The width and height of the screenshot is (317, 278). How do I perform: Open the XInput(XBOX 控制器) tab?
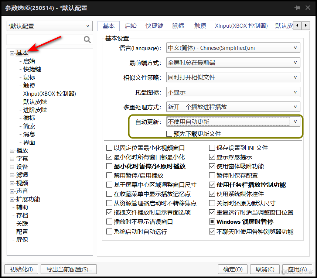tap(241, 25)
